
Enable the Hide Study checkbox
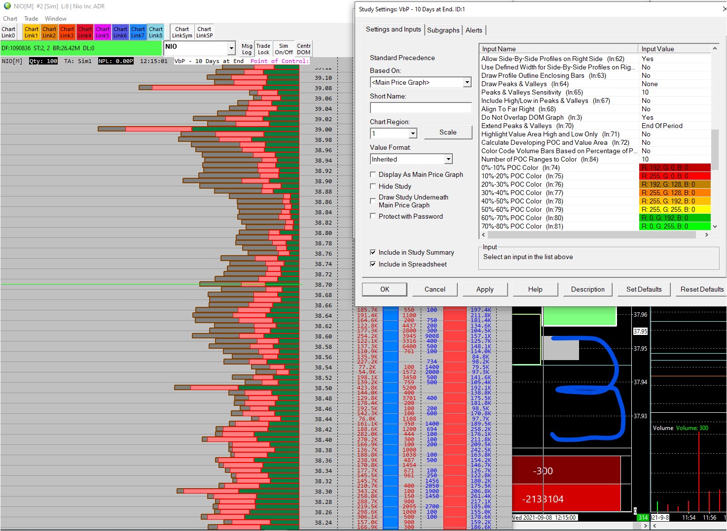point(373,186)
